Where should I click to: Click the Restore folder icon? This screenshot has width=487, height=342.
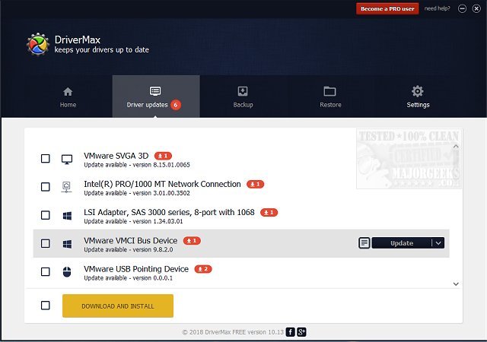click(x=329, y=91)
